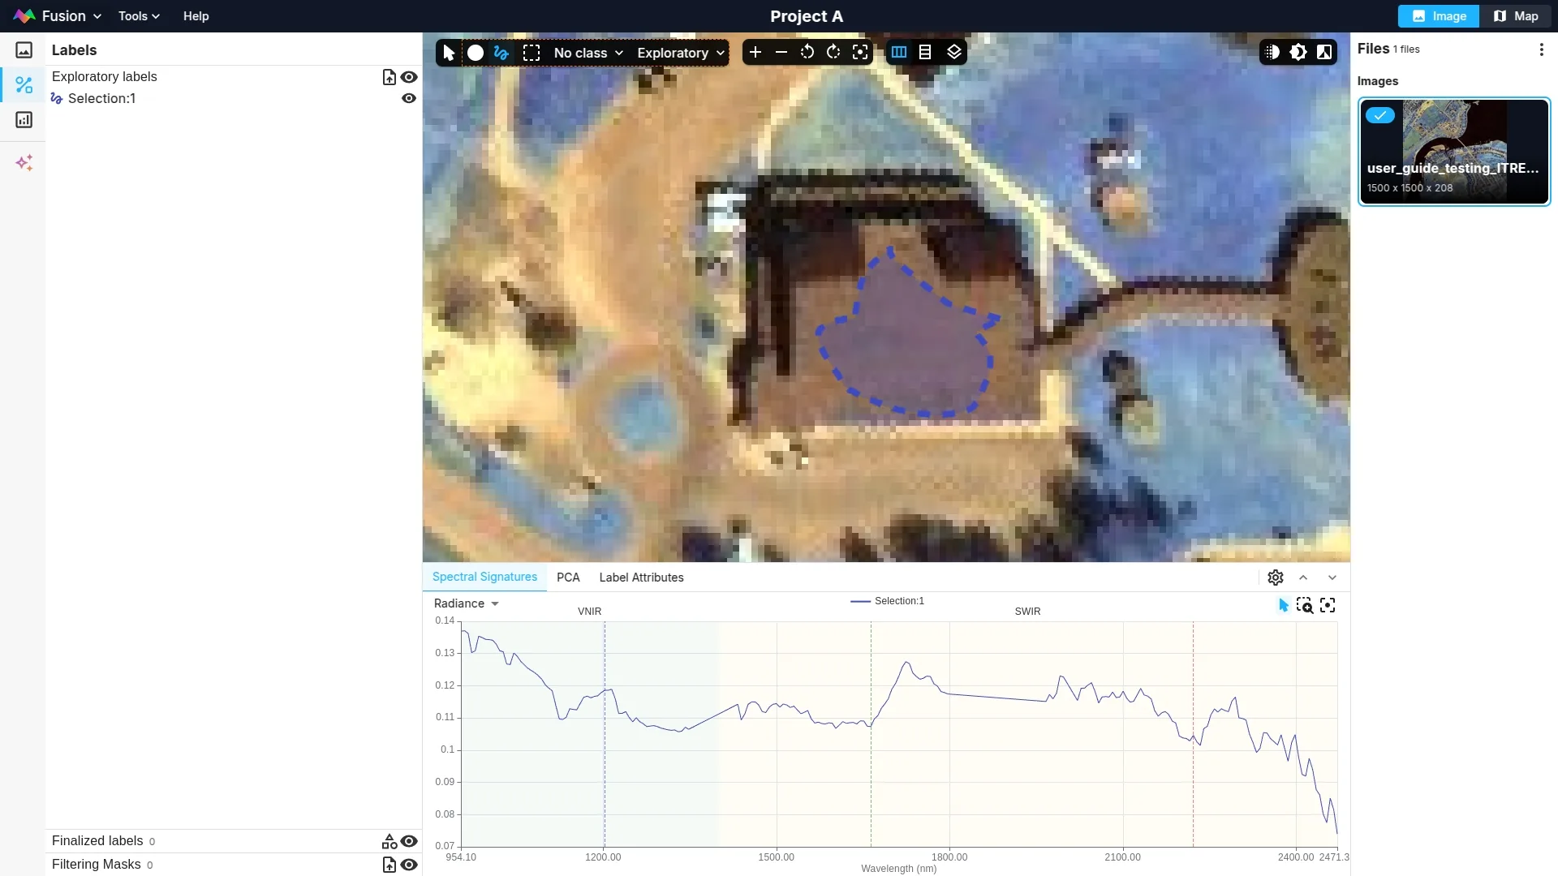The height and width of the screenshot is (876, 1558).
Task: Open the Tools menu
Action: click(139, 16)
